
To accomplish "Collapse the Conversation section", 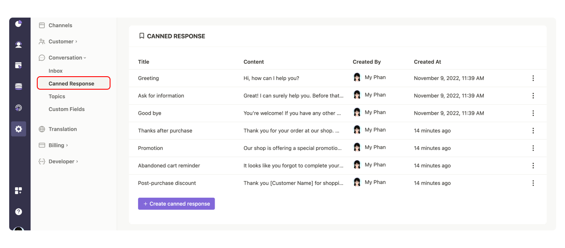I will pyautogui.click(x=64, y=57).
